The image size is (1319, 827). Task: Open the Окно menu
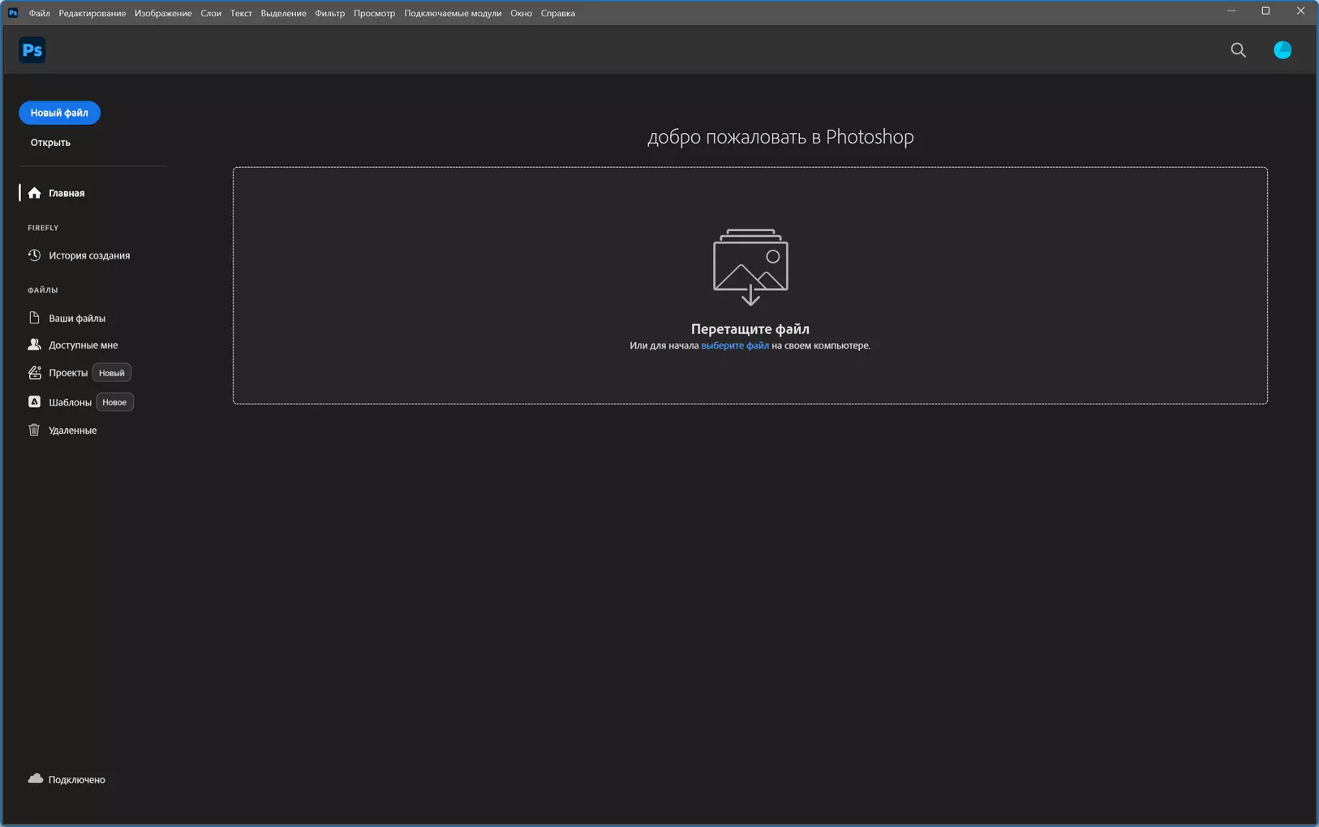coord(522,13)
